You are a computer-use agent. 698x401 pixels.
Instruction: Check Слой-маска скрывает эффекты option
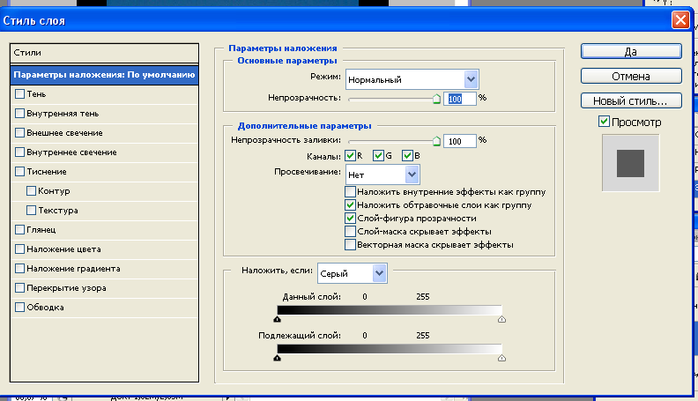point(351,232)
